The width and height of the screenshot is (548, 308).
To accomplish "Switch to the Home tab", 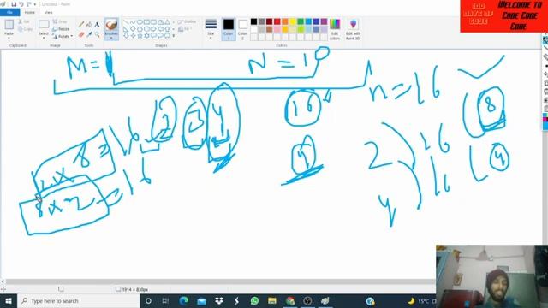I will pos(30,12).
